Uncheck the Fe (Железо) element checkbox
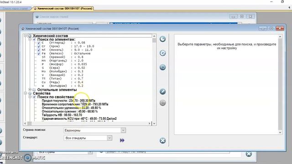The image size is (292, 164). tap(39, 54)
